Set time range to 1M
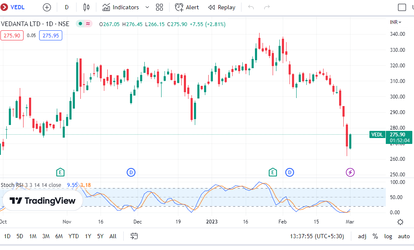The image size is (414, 250). [33, 236]
